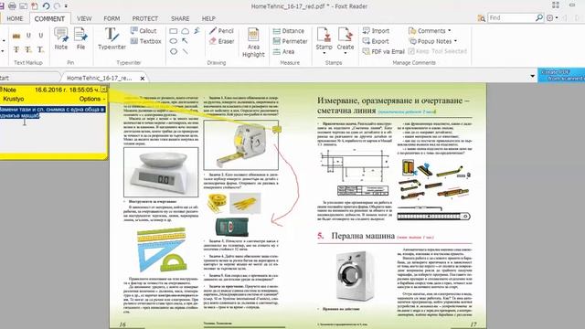Click Import comments button
The height and width of the screenshot is (329, 585).
coord(376,30)
